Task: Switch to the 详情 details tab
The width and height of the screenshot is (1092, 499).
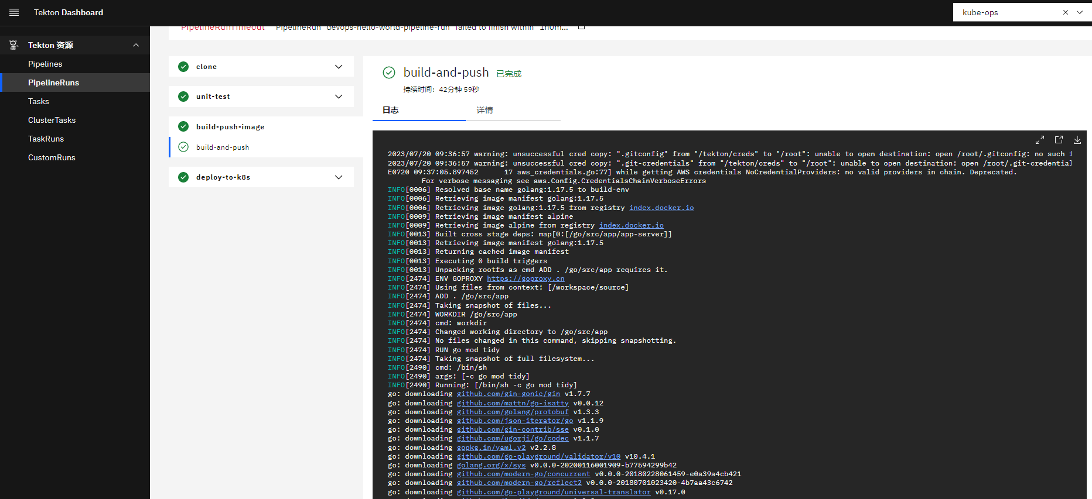Action: pos(513,110)
